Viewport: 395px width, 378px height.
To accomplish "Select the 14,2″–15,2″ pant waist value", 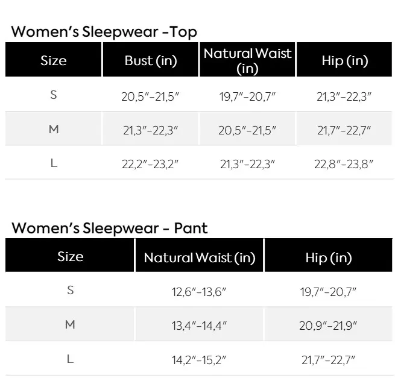I will point(199,360).
